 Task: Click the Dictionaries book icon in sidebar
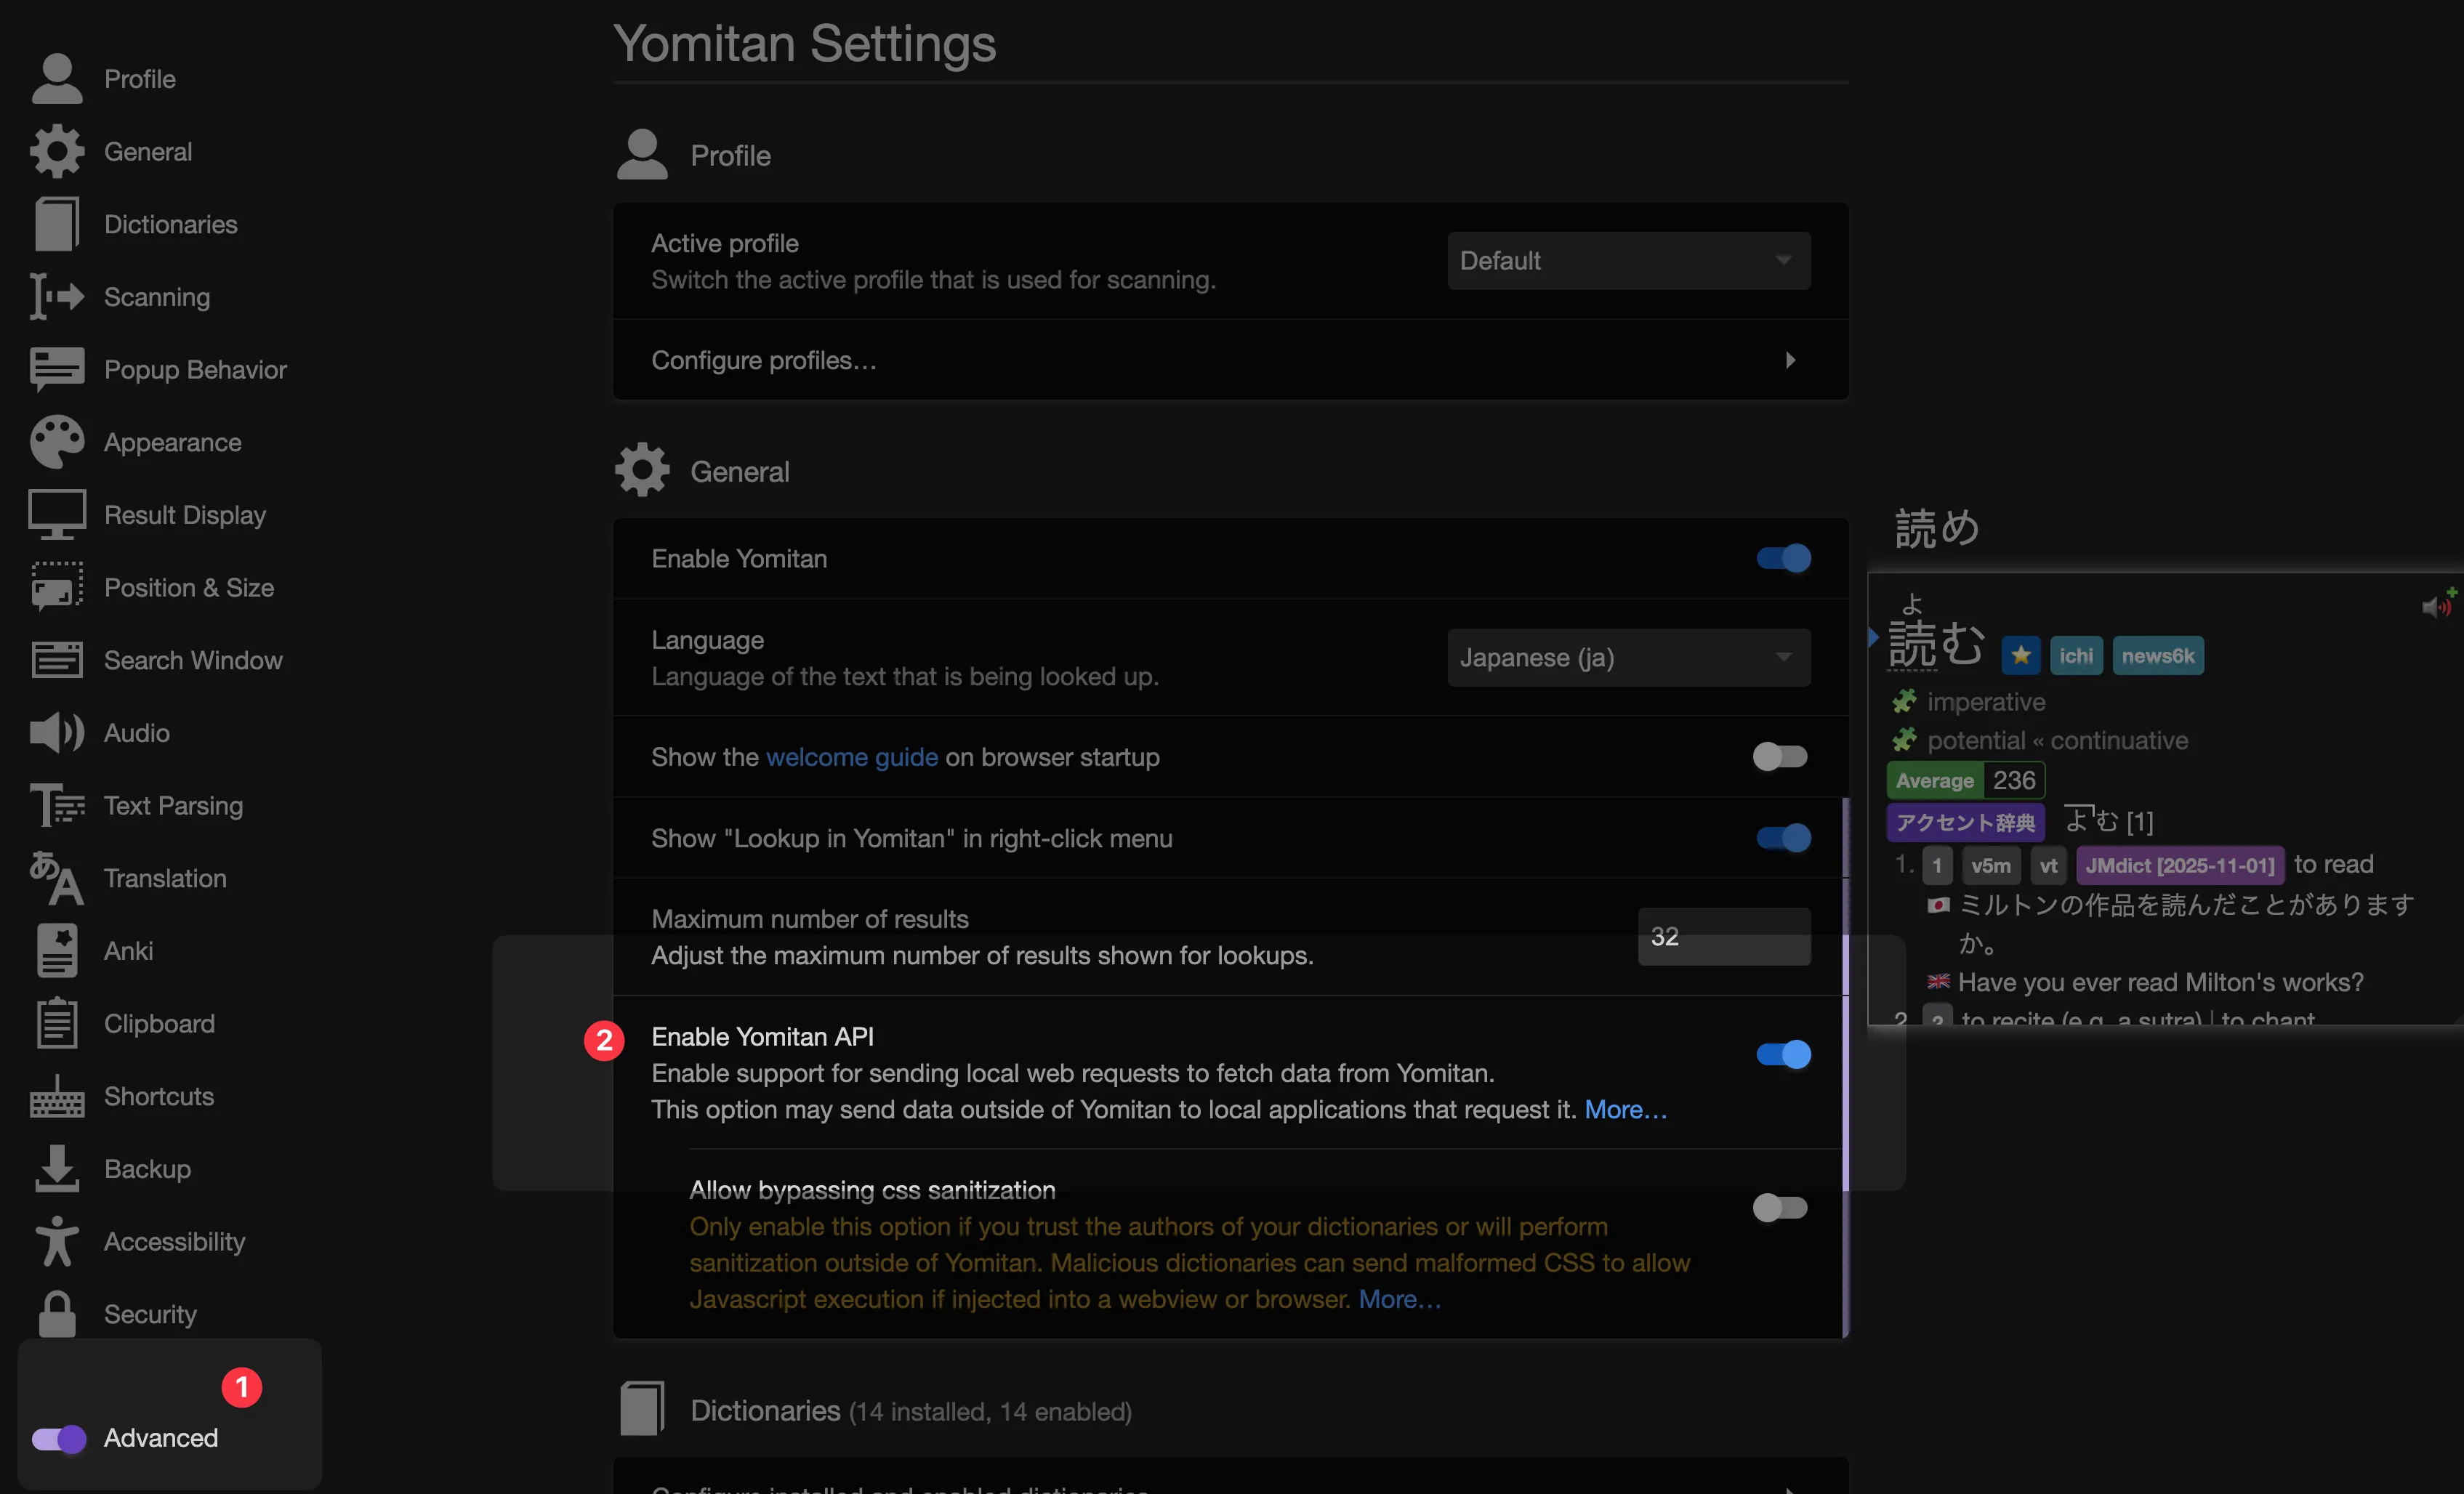click(x=57, y=224)
